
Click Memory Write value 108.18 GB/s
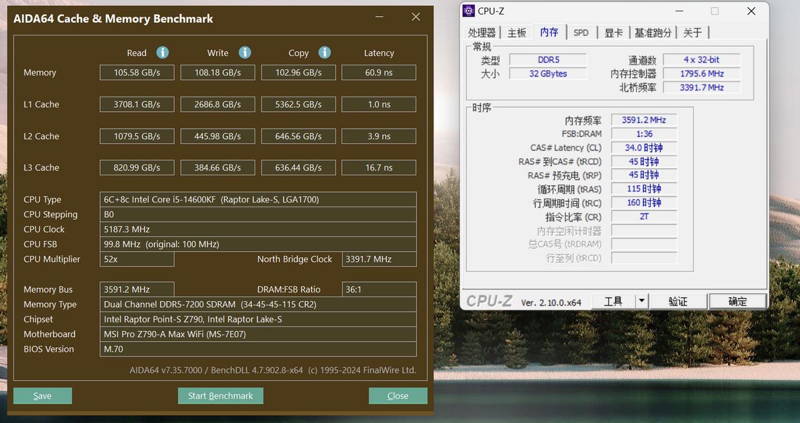click(x=218, y=73)
